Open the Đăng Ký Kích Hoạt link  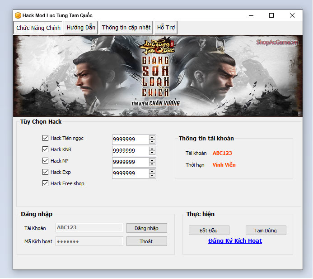coord(235,241)
